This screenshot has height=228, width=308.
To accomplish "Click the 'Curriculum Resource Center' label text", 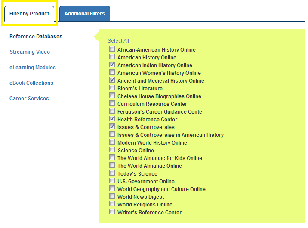I will click(152, 104).
